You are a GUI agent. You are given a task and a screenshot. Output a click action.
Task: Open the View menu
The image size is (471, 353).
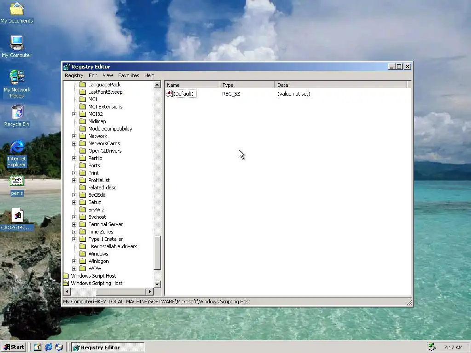click(108, 75)
